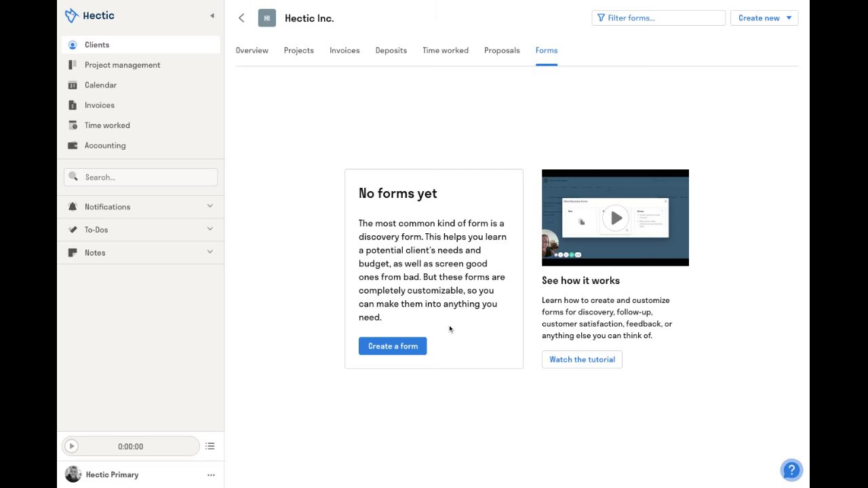Play the forms tutorial video
This screenshot has height=488, width=868.
pyautogui.click(x=616, y=218)
